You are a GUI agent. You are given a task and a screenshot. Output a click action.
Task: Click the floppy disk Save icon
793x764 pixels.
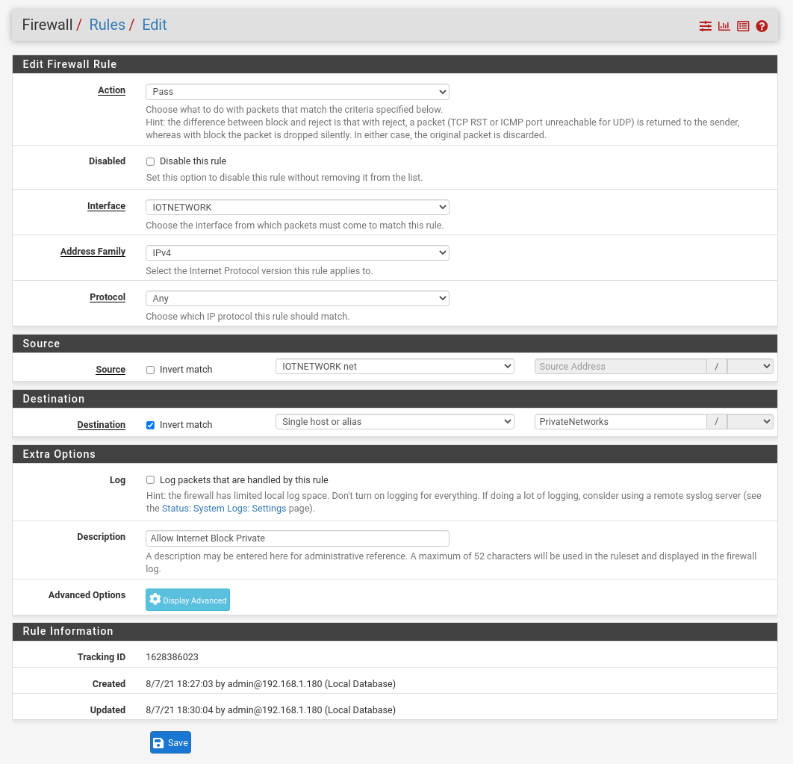click(158, 742)
